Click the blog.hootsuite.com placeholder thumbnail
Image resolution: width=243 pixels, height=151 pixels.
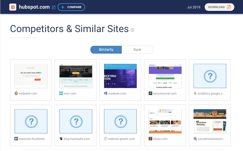[76, 121]
